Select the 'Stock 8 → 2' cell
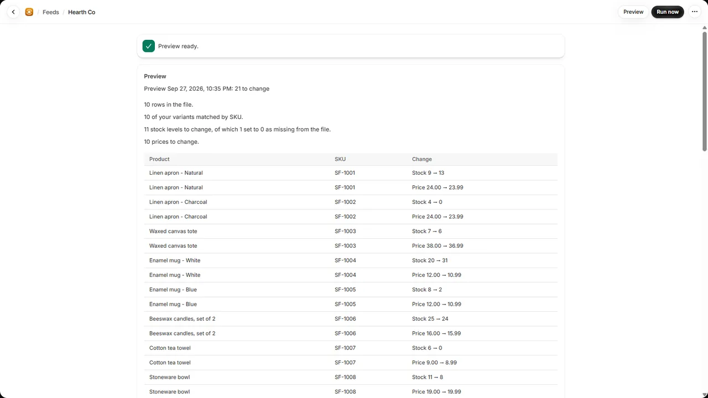The image size is (708, 398). pos(427,290)
